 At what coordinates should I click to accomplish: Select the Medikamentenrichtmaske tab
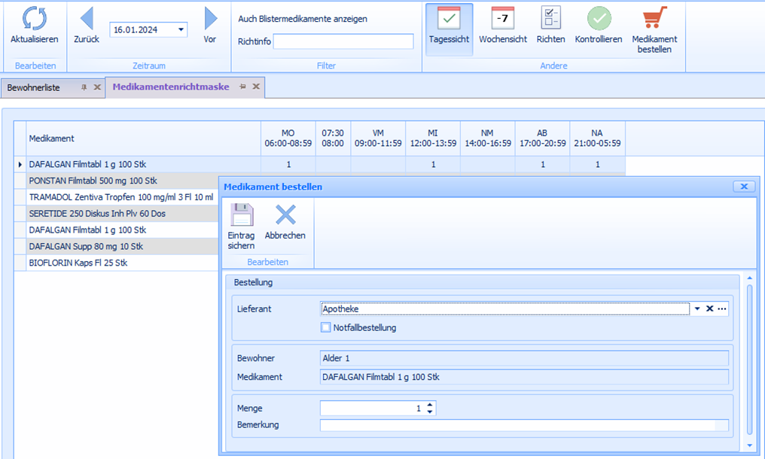point(170,87)
